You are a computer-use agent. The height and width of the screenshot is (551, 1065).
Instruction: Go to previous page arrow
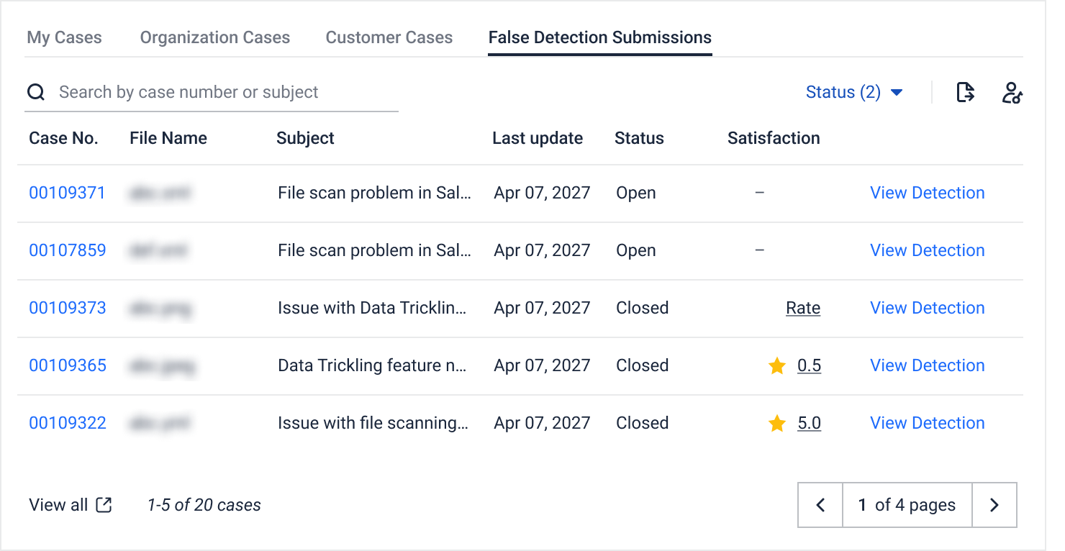[x=820, y=505]
